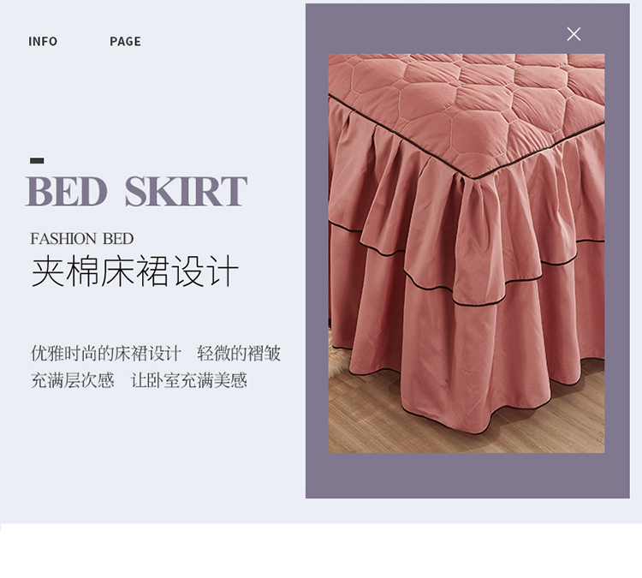Click the 让卧室充满美感 phrase

(189, 380)
